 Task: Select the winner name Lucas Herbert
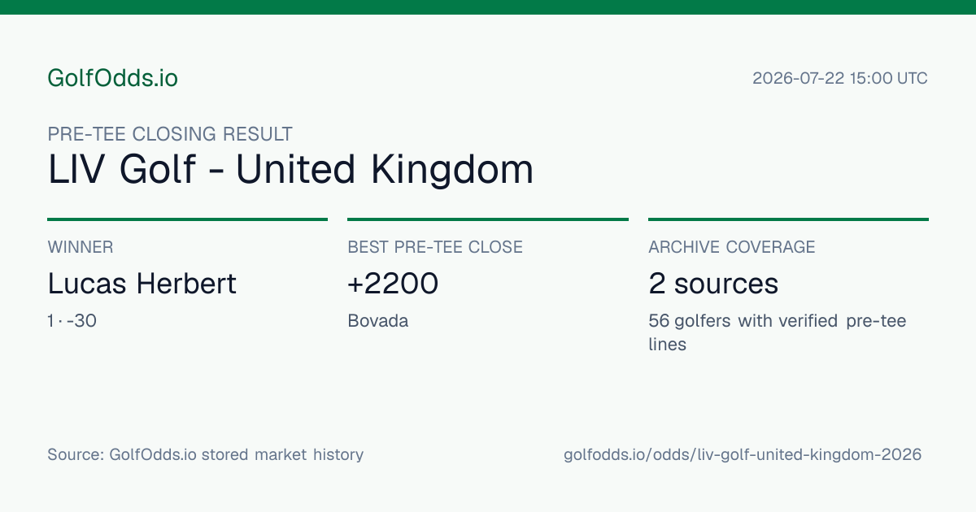pos(142,284)
